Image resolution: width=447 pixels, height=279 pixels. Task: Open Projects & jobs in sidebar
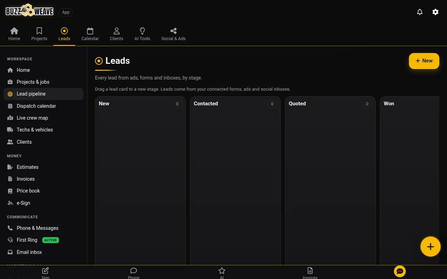[x=43, y=82]
